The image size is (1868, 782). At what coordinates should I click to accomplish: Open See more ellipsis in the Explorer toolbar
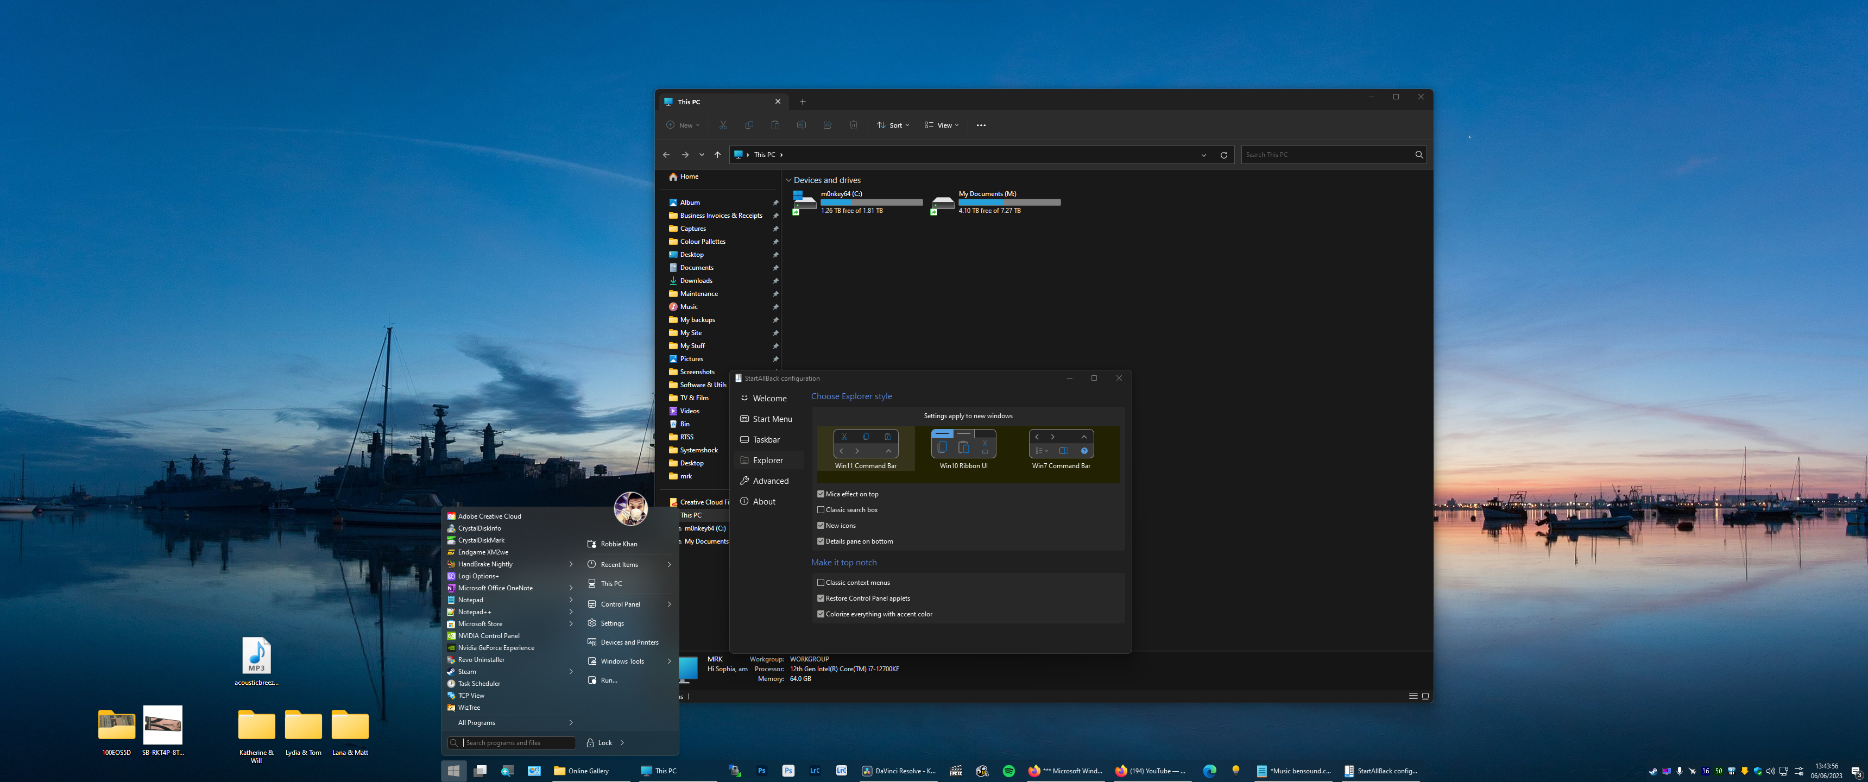pyautogui.click(x=980, y=125)
